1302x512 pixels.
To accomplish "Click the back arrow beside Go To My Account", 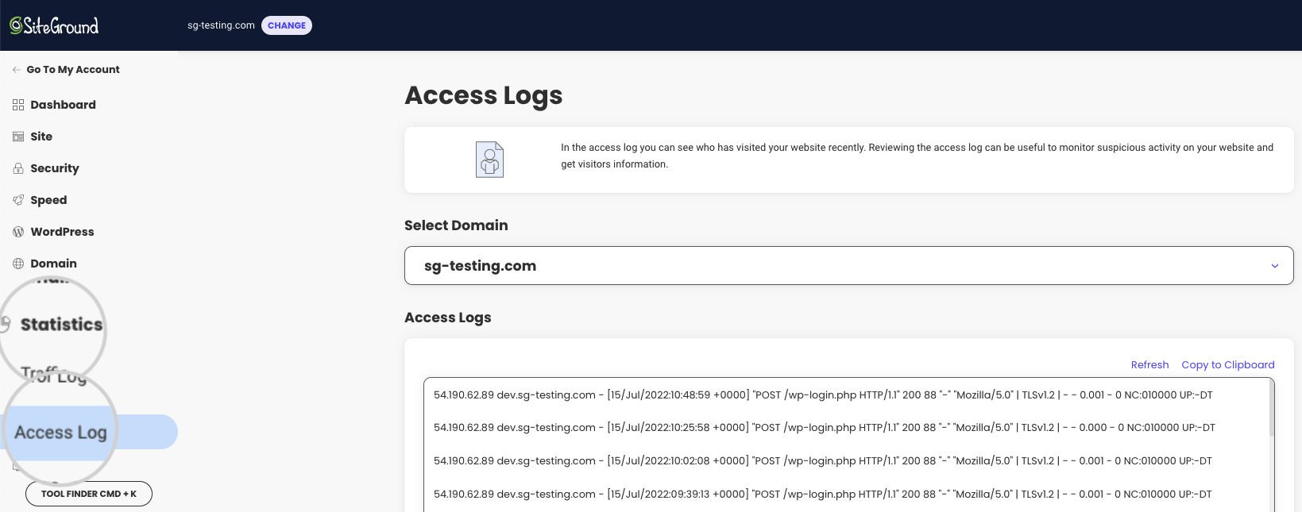I will [x=17, y=70].
